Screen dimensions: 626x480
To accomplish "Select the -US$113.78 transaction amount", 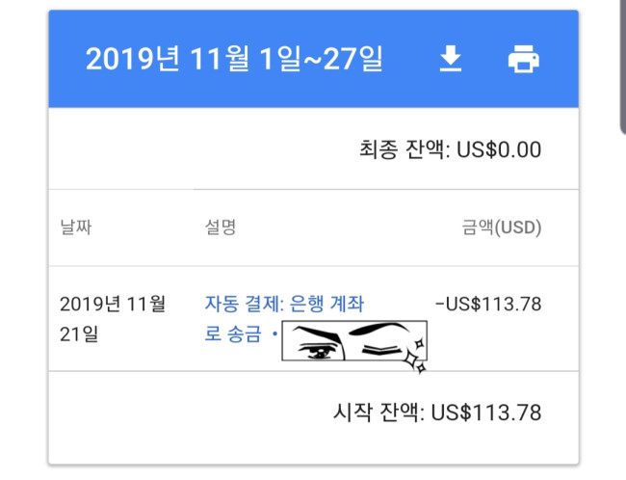I will [488, 304].
